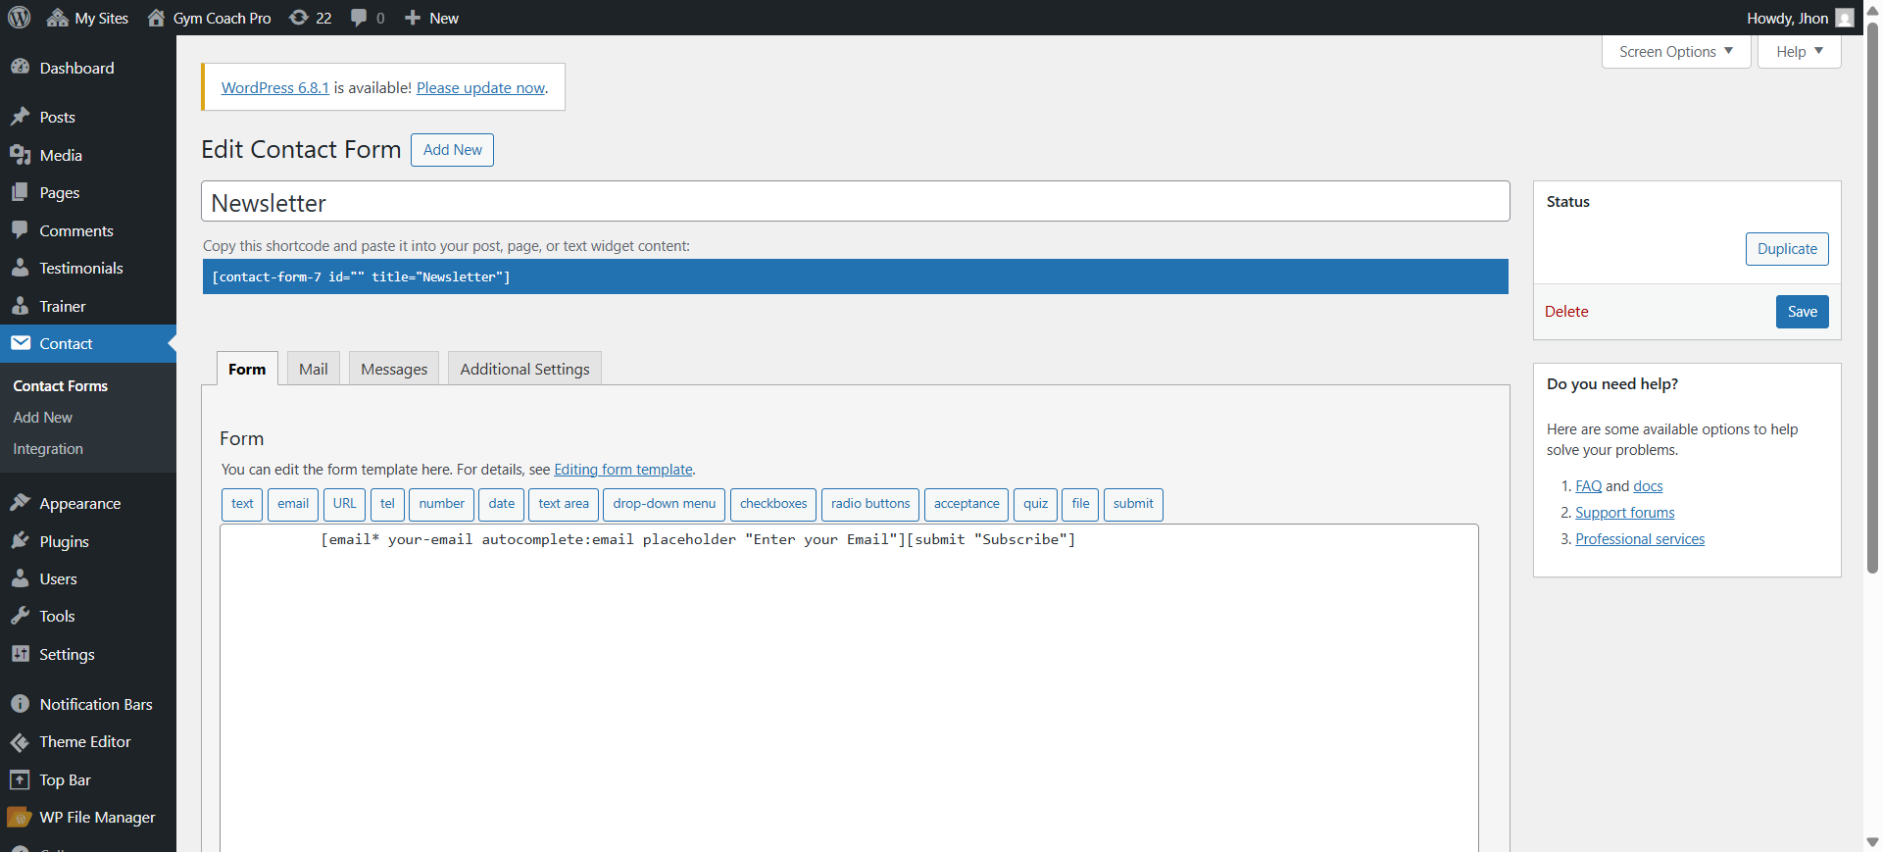
Task: Open the docs help link
Action: click(x=1648, y=486)
